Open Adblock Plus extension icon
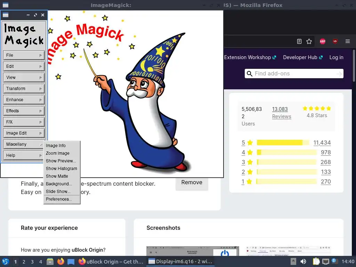The height and width of the screenshot is (267, 356). coord(322,41)
